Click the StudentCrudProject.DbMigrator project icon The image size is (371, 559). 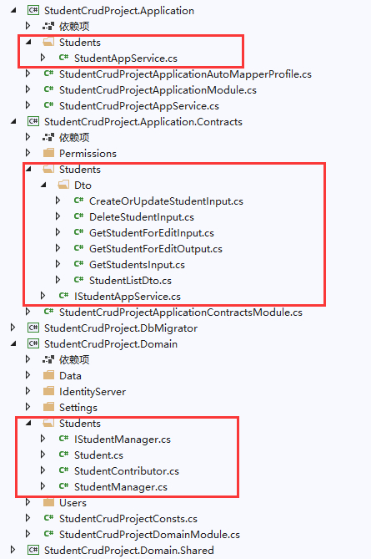(x=33, y=328)
